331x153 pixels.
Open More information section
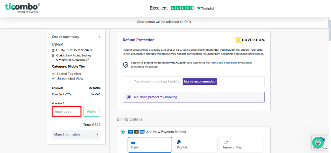pos(76,135)
